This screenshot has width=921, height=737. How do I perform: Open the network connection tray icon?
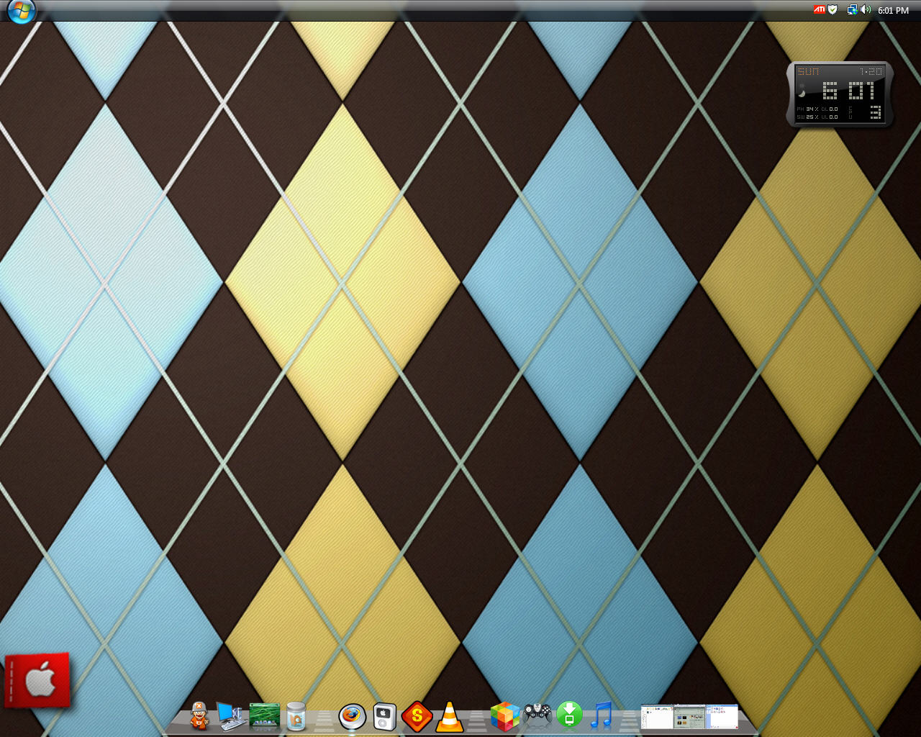(x=852, y=10)
